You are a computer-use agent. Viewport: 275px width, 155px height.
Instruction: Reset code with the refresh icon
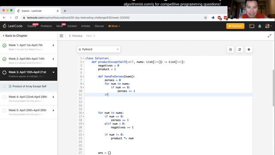pyautogui.click(x=240, y=50)
